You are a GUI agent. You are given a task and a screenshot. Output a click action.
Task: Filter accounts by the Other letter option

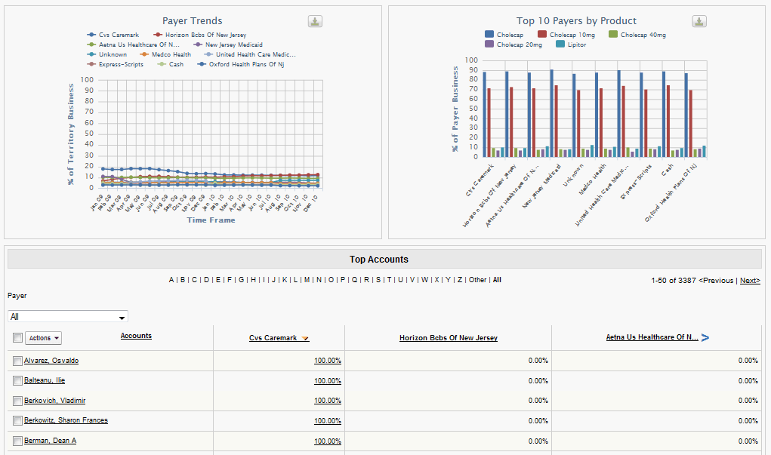477,280
